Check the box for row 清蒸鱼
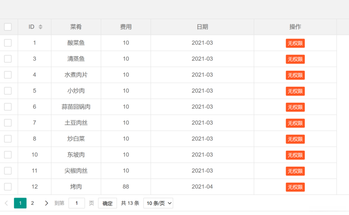This screenshot has width=349, height=215. coord(8,59)
